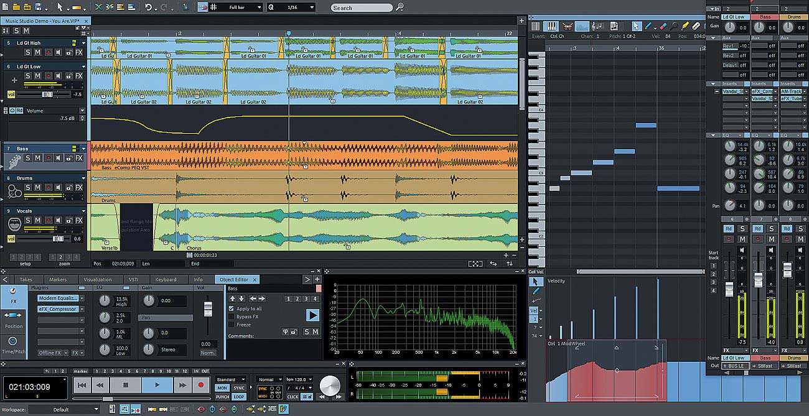Toggle the metronome icon in top toolbar
Screen dimensions: 809x416
coord(185,7)
